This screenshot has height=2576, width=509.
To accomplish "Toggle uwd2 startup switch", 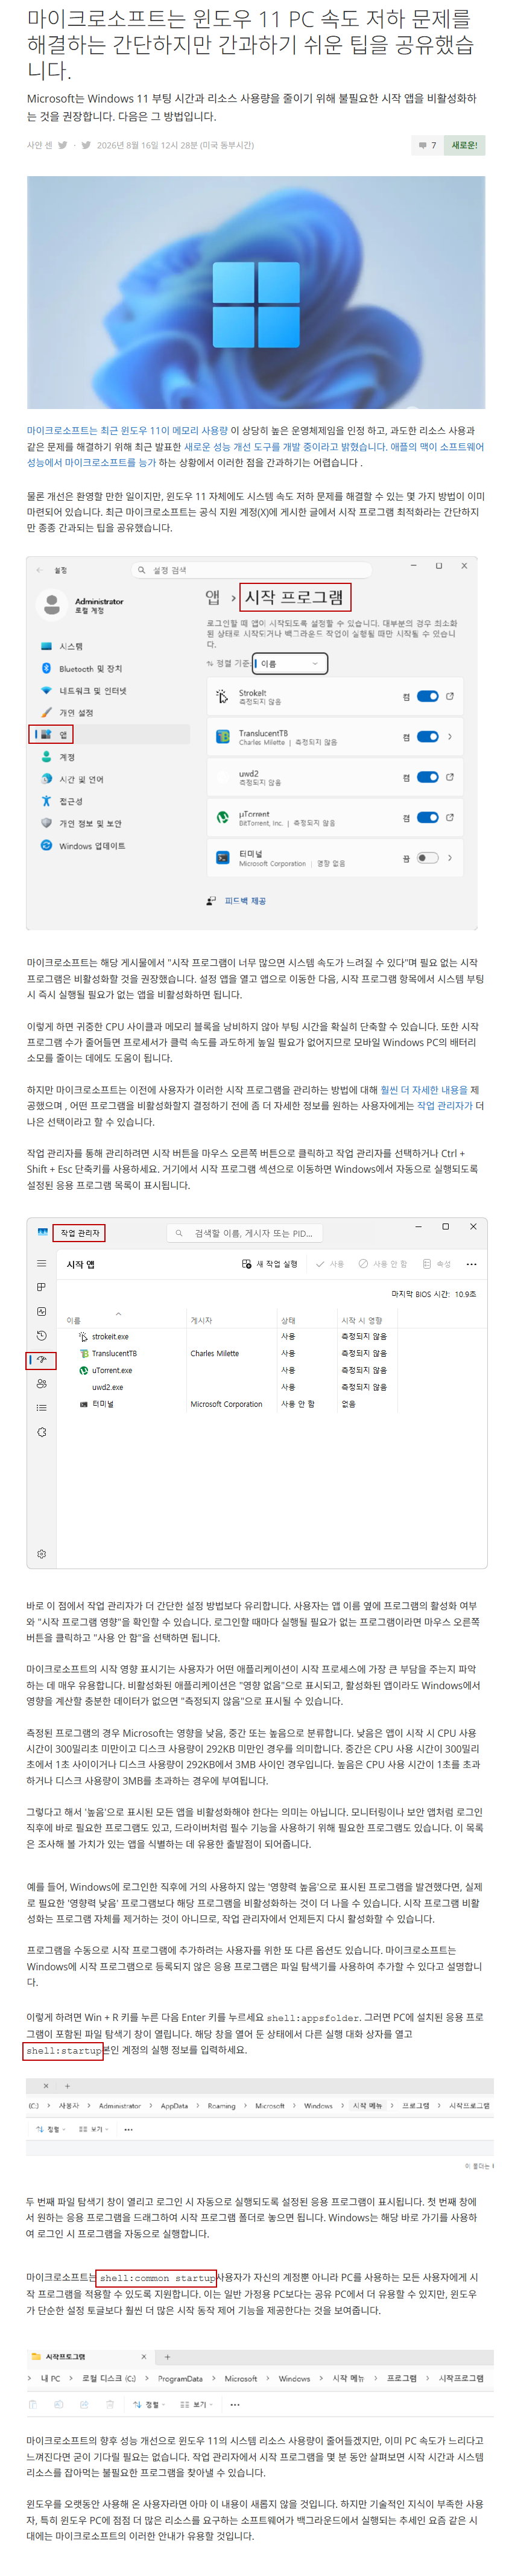I will (428, 777).
